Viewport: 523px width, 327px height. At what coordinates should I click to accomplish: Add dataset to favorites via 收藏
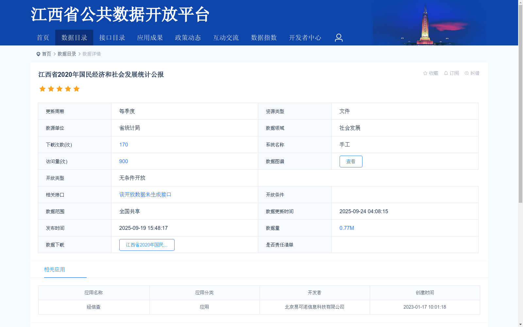430,73
